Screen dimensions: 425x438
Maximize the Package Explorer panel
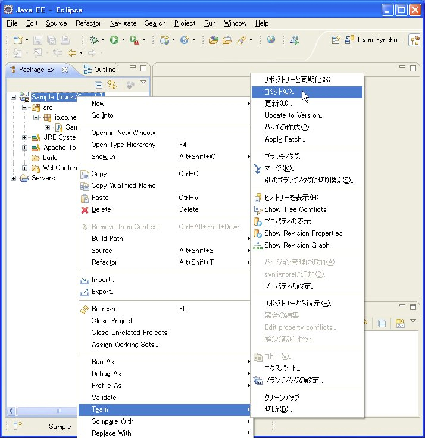[143, 68]
